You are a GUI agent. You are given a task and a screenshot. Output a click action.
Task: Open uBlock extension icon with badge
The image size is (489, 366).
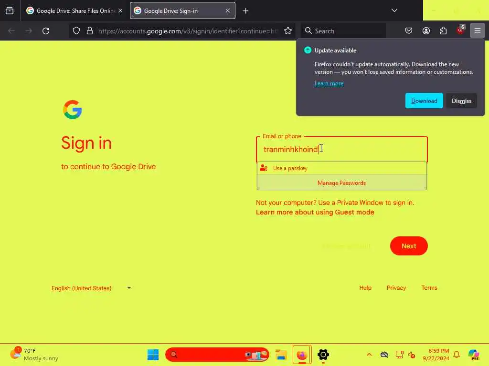[461, 30]
